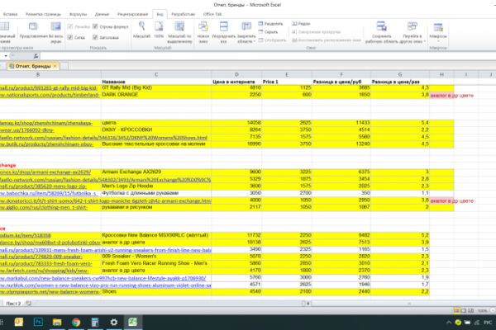Open the Данные ribbon tab
The width and height of the screenshot is (496, 330).
coord(102,14)
